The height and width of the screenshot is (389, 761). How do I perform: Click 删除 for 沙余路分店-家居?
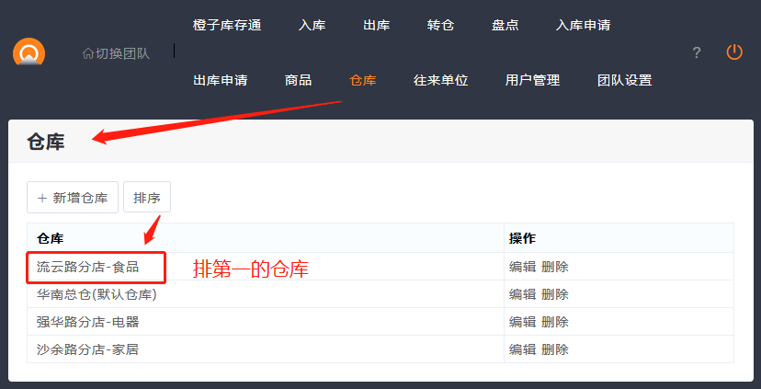(x=555, y=349)
